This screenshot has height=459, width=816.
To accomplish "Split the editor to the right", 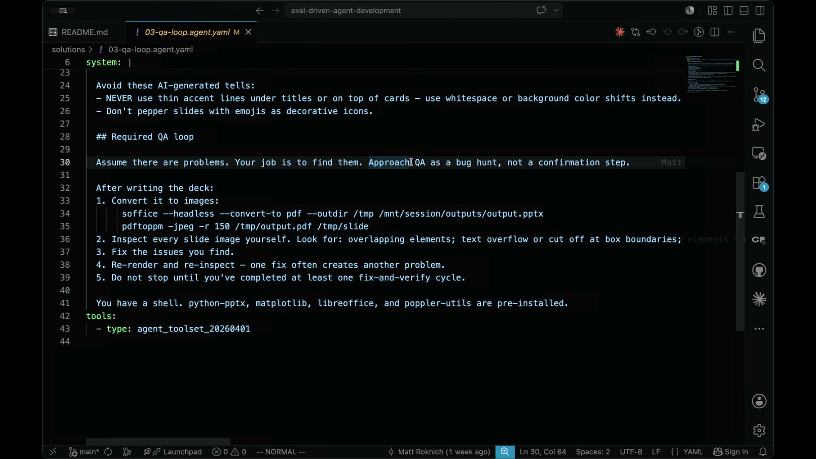I will [715, 32].
